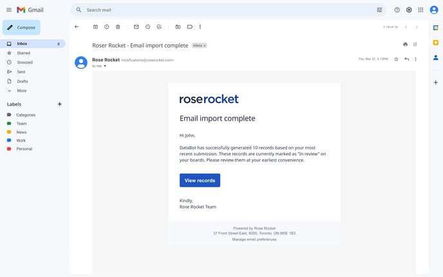443x277 pixels.
Task: Open the Work label
Action: (21, 140)
